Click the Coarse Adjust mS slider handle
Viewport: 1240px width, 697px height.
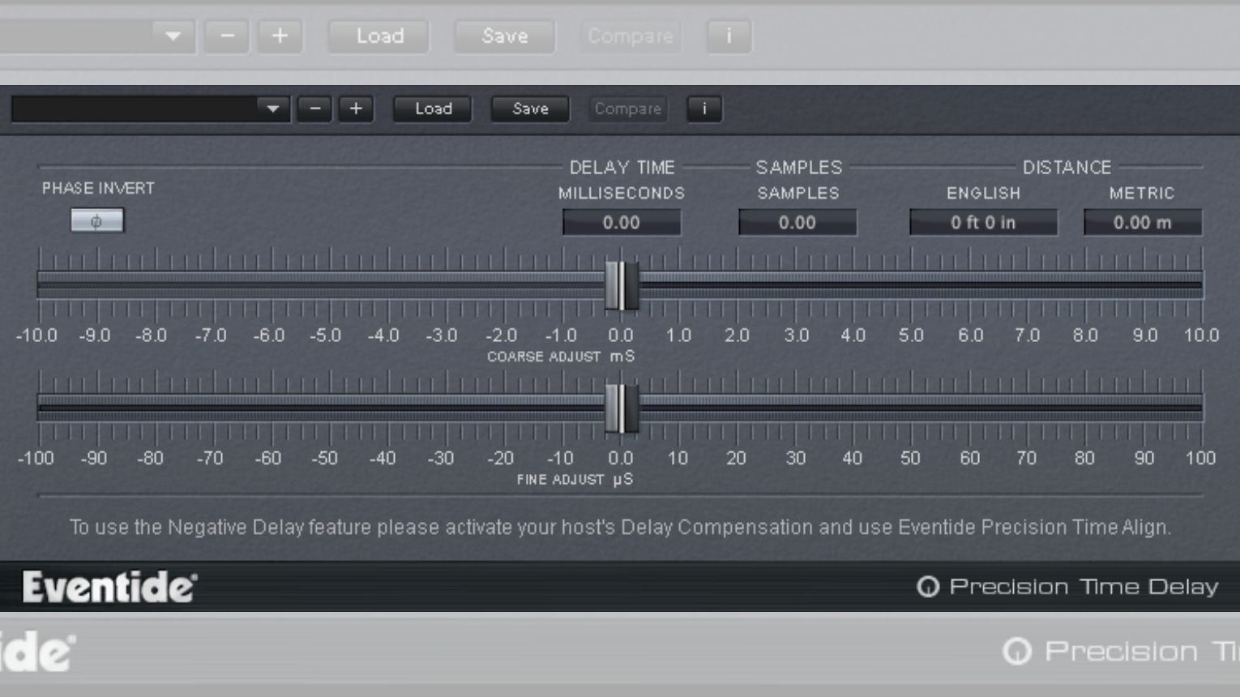point(622,285)
